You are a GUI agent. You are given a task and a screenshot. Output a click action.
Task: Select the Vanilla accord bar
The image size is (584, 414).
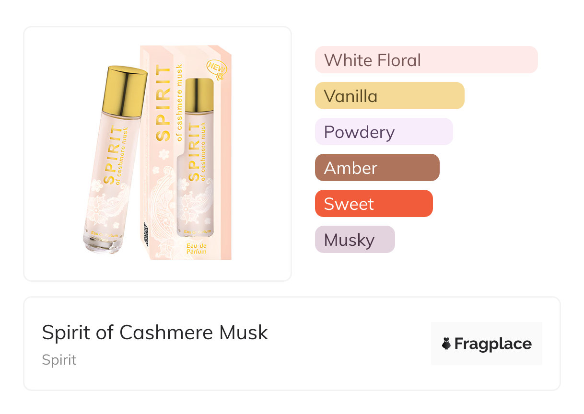(389, 96)
